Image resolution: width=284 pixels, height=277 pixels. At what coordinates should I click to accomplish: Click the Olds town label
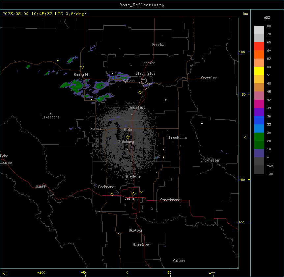128,130
